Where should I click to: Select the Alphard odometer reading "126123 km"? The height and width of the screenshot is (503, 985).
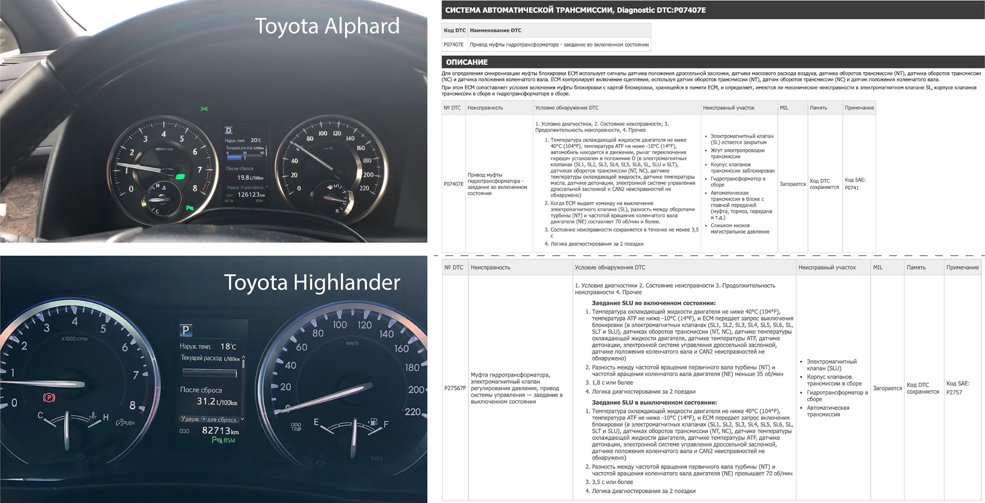251,195
